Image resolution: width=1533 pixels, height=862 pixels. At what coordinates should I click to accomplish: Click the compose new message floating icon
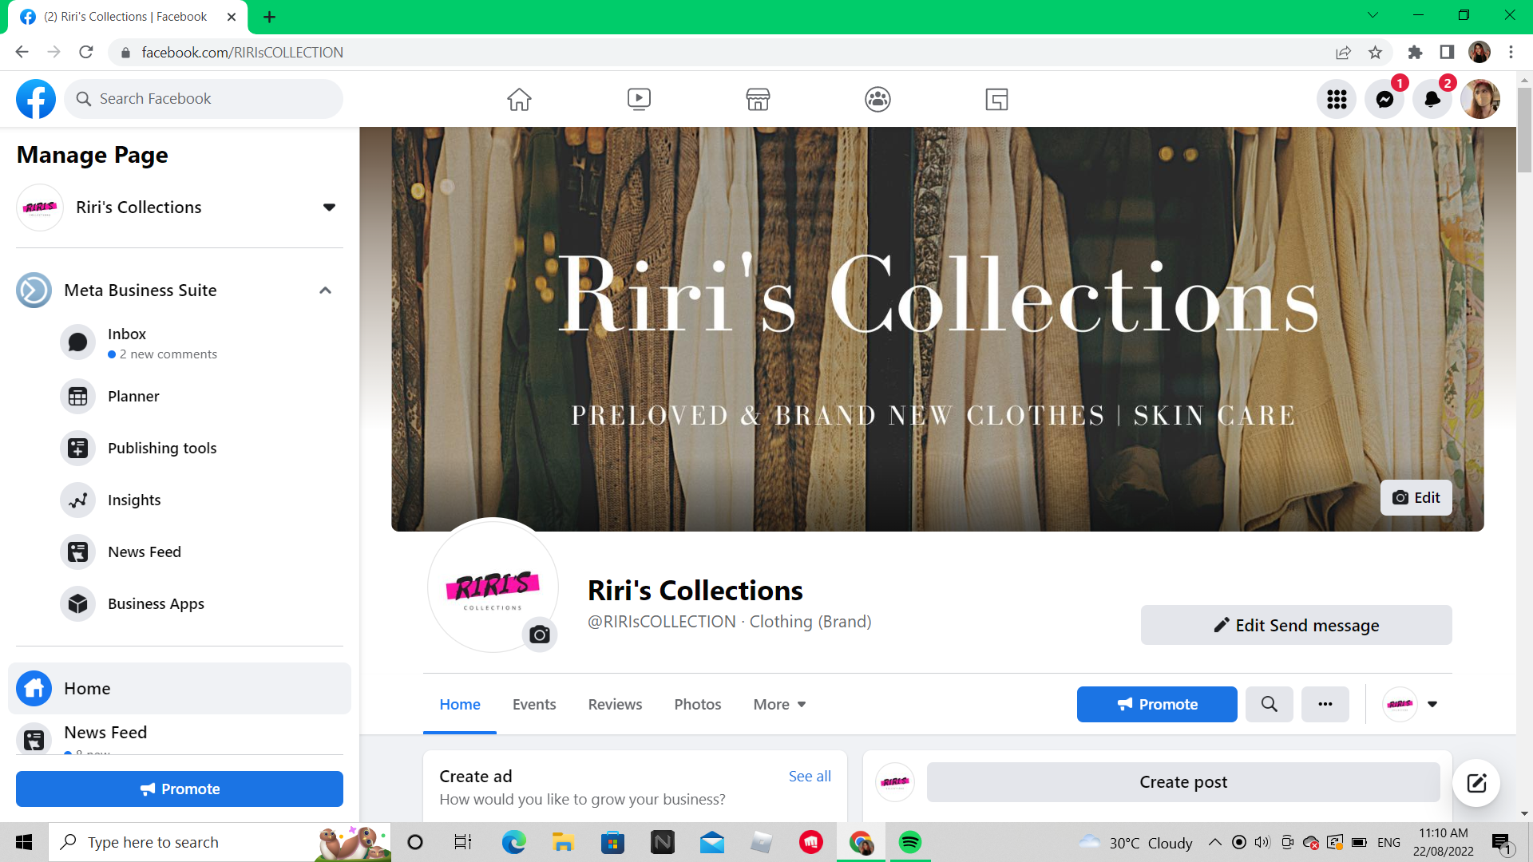click(x=1476, y=783)
